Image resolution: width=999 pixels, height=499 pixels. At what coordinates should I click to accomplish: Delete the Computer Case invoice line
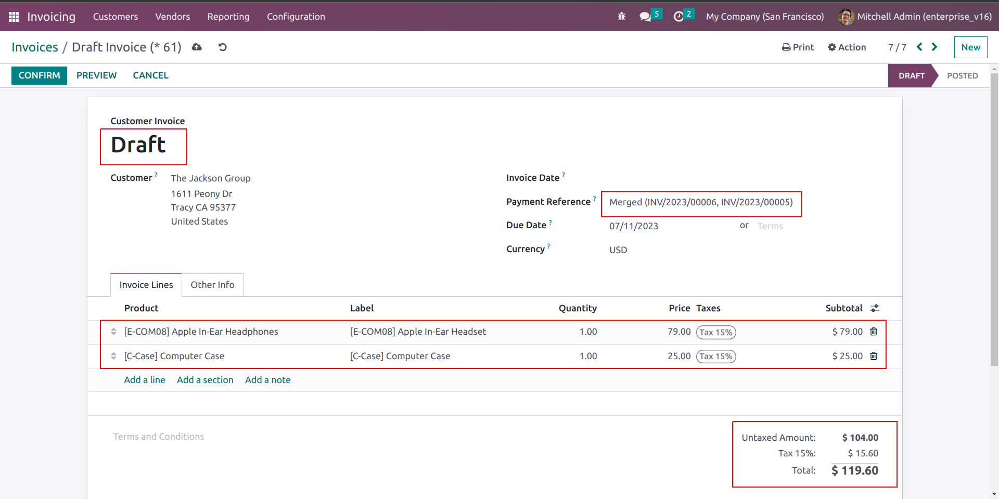pyautogui.click(x=874, y=356)
